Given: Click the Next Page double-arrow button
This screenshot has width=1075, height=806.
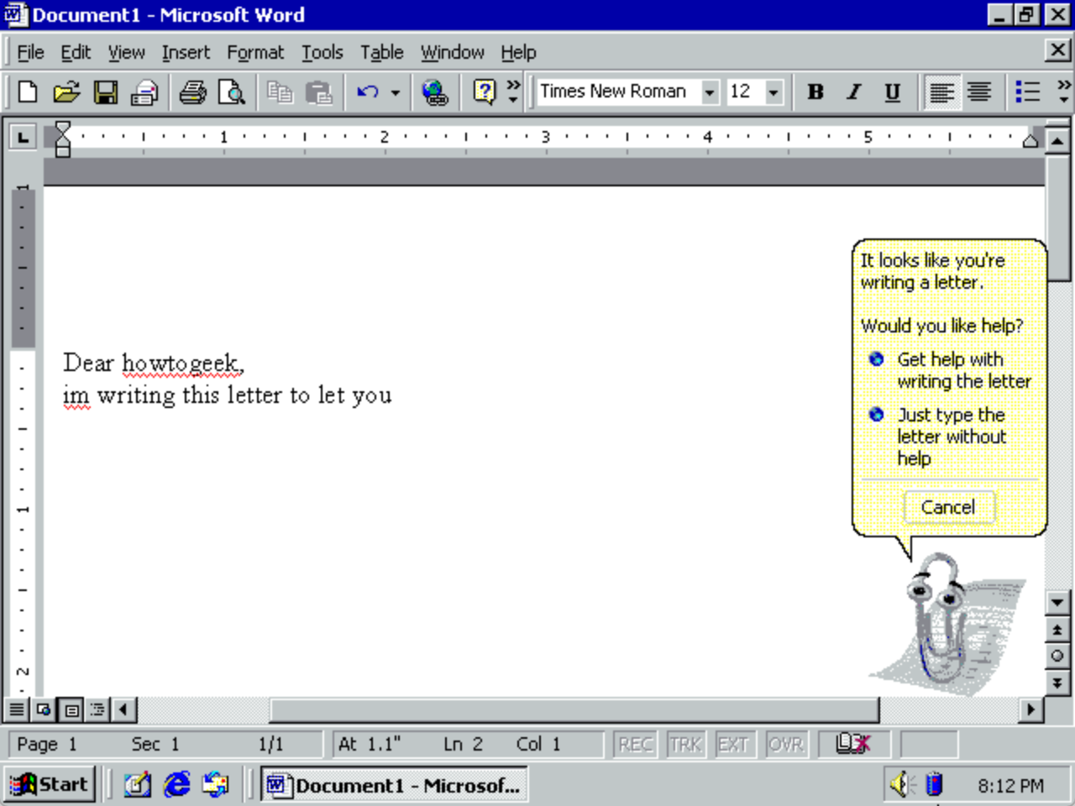Looking at the screenshot, I should pyautogui.click(x=1057, y=683).
